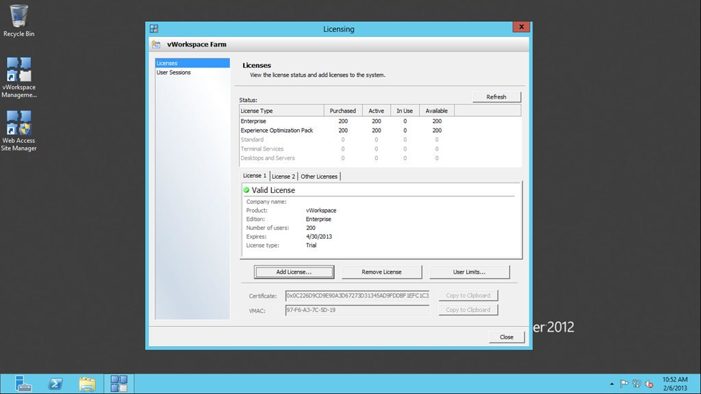This screenshot has width=701, height=394.
Task: Click the Product value vWorkspace
Action: [x=321, y=211]
